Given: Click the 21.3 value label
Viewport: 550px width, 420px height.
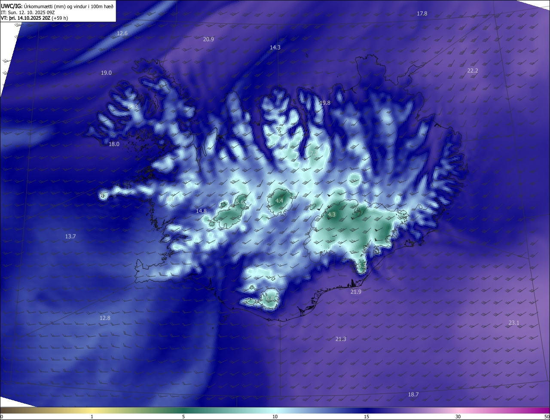Looking at the screenshot, I should [340, 339].
